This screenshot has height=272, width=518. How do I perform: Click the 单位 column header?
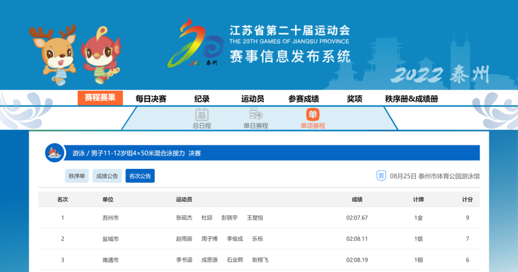(x=108, y=199)
